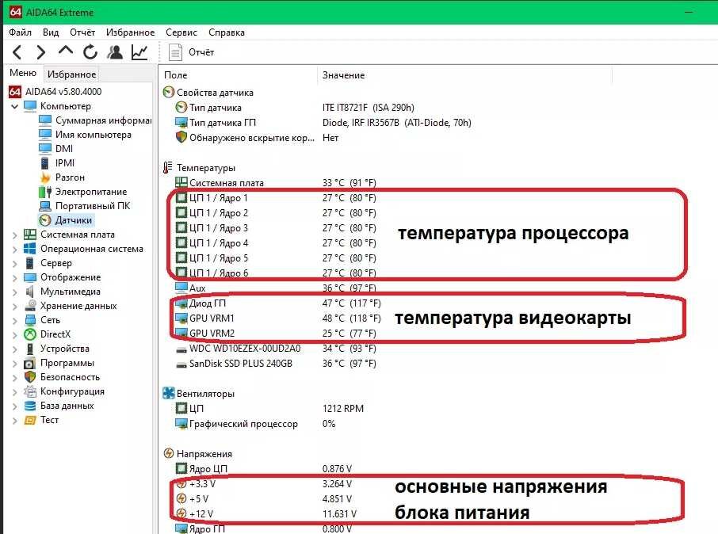This screenshot has height=534, width=718.
Task: Select the Aux temperature row
Action: [276, 288]
